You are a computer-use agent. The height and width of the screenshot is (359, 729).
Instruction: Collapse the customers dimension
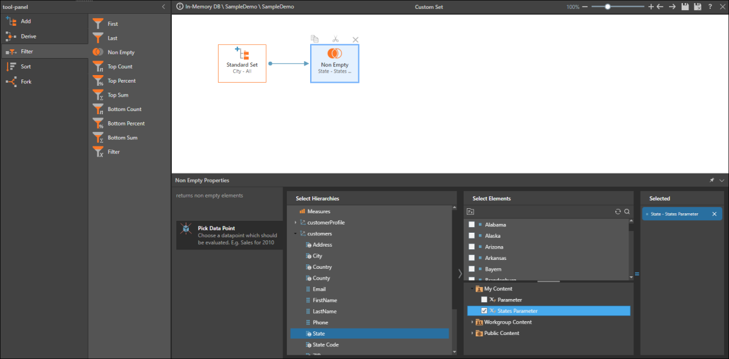[x=295, y=233]
